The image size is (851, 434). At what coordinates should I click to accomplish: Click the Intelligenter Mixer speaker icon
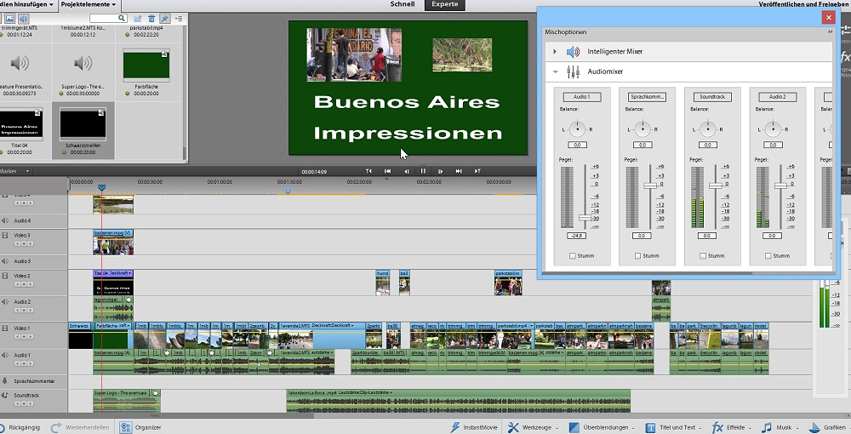(x=573, y=52)
